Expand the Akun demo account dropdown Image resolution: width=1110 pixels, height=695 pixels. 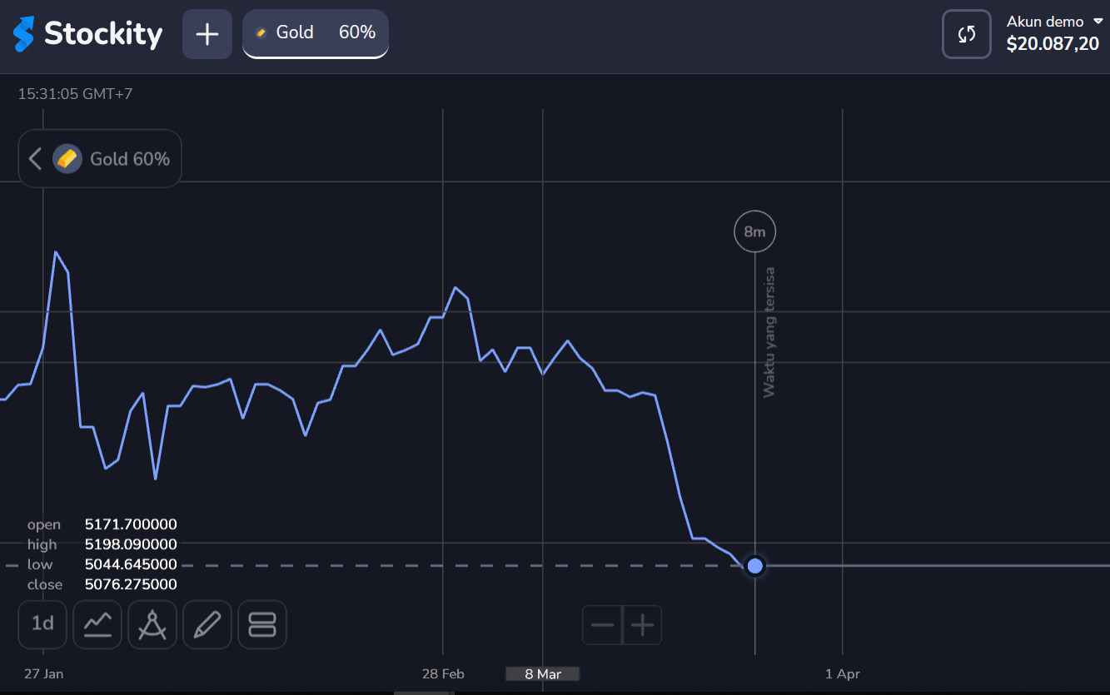[x=1054, y=22]
